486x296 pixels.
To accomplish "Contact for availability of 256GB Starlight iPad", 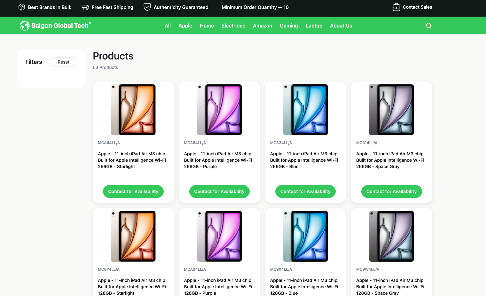I will [x=133, y=191].
